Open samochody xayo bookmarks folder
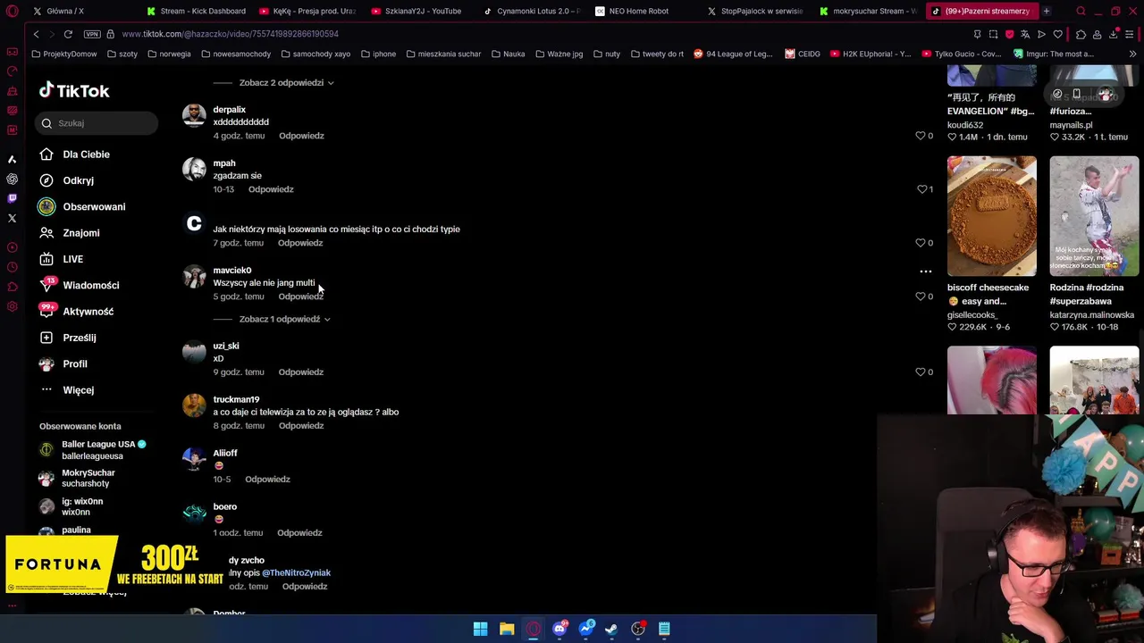The width and height of the screenshot is (1144, 643). tap(315, 54)
